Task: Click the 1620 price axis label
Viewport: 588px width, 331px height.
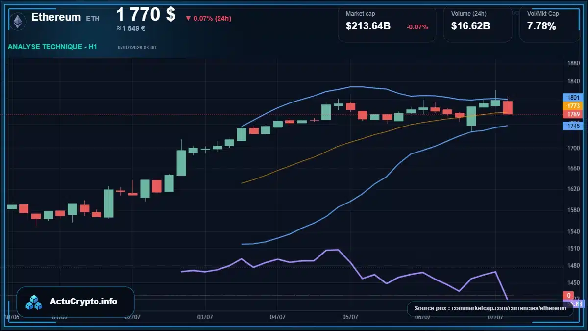Action: coord(573,189)
